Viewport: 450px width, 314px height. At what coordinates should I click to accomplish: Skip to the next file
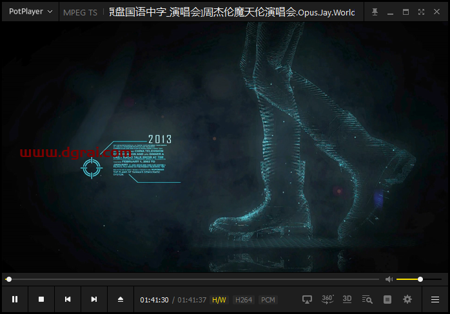point(94,299)
